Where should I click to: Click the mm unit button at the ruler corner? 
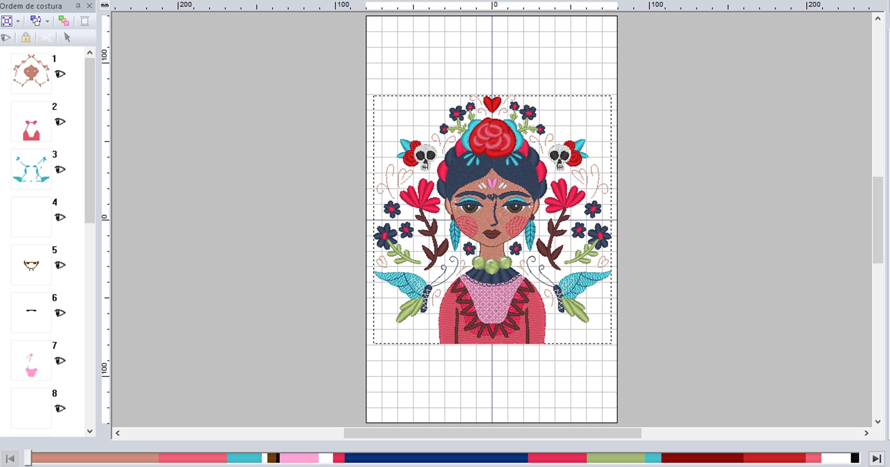click(x=105, y=5)
